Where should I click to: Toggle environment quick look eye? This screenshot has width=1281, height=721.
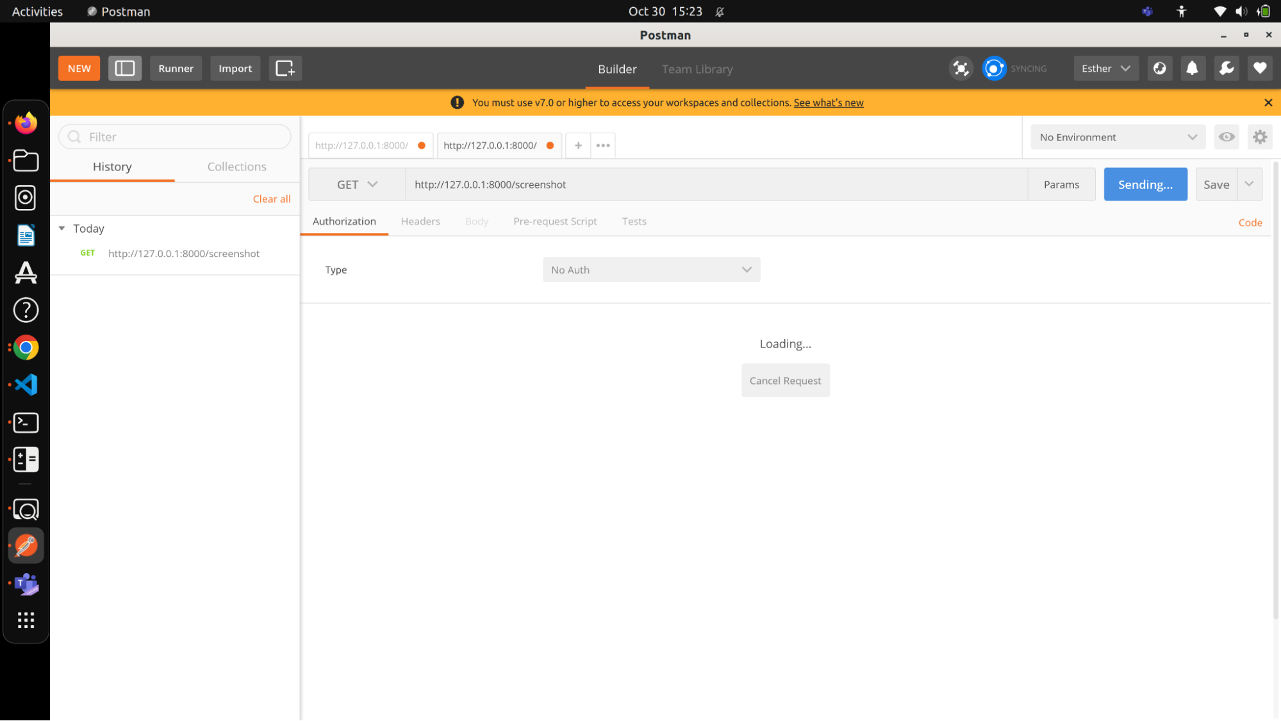coord(1226,137)
